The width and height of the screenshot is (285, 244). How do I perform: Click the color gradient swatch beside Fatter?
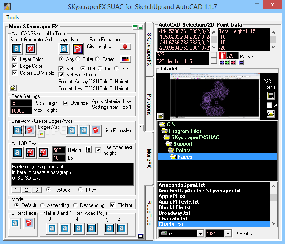pyautogui.click(x=126, y=59)
